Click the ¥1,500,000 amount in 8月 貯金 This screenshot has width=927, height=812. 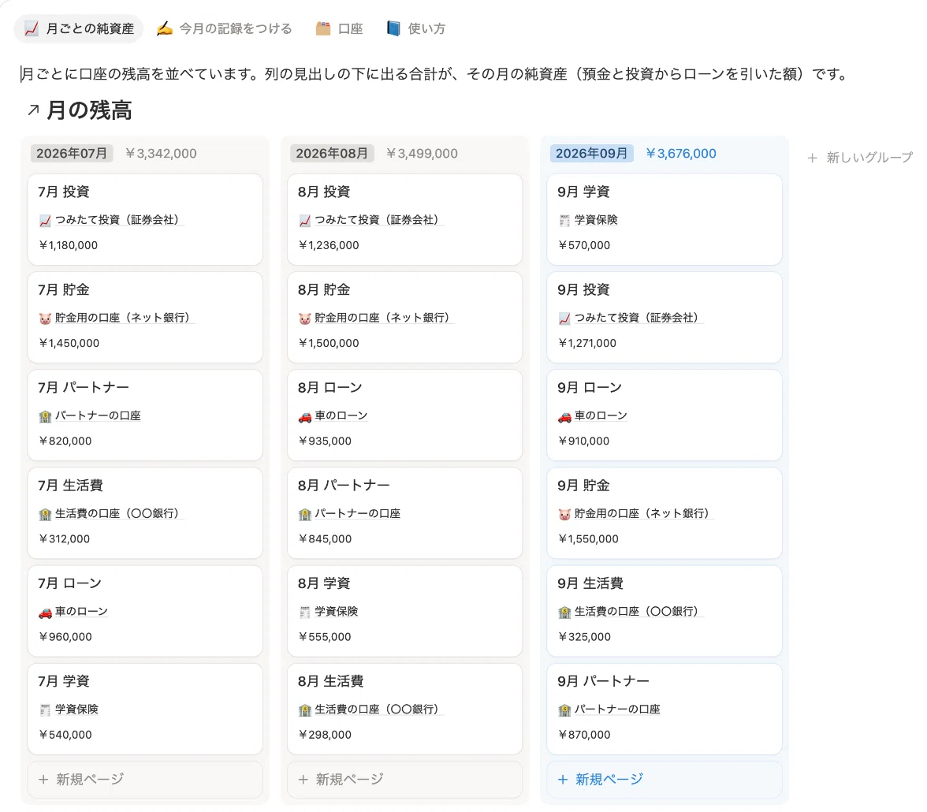click(x=329, y=343)
